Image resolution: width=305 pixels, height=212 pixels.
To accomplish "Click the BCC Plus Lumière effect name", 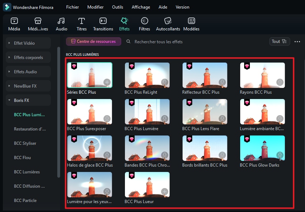I will point(141,129).
